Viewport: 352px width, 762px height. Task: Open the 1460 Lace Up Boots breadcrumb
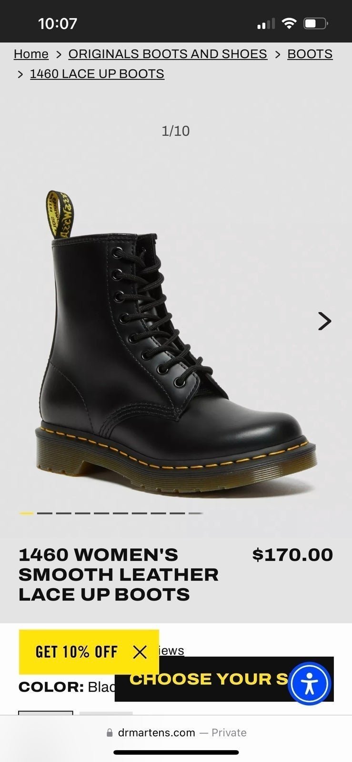pos(97,74)
